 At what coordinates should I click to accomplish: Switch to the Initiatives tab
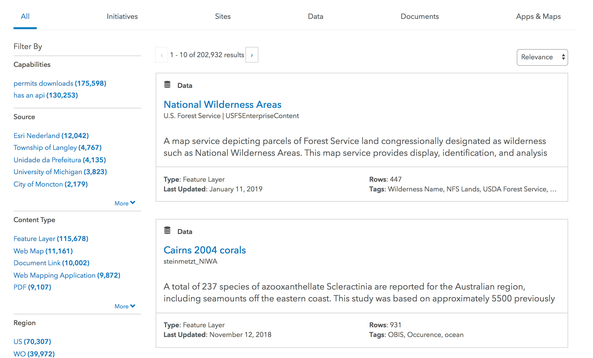click(x=122, y=16)
